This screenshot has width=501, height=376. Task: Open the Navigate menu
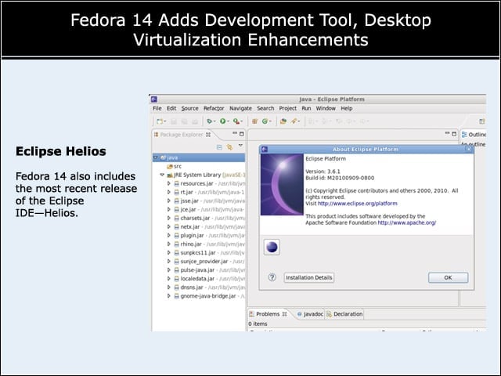(x=240, y=108)
